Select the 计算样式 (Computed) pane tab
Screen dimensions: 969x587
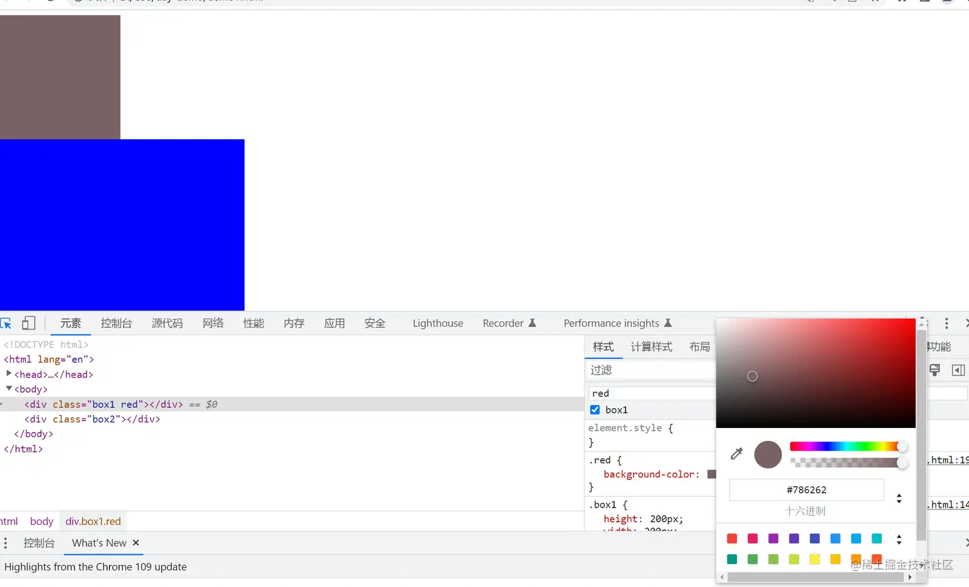coord(652,347)
